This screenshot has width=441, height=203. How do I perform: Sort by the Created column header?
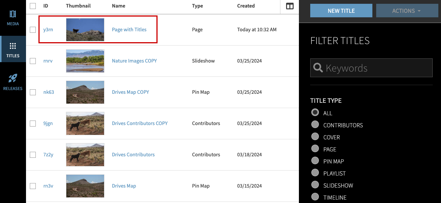tap(246, 6)
